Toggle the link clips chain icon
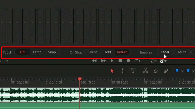The image size is (195, 109). [166, 71]
